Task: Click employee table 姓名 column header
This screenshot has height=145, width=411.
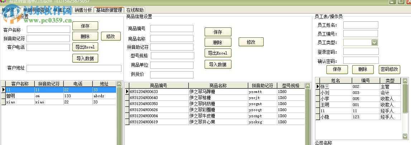Action: (x=336, y=81)
